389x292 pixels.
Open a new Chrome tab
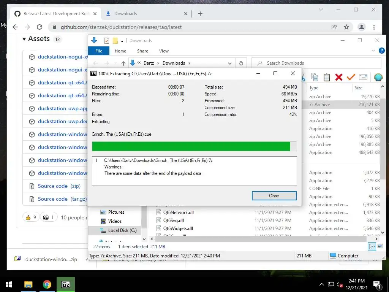[200, 14]
